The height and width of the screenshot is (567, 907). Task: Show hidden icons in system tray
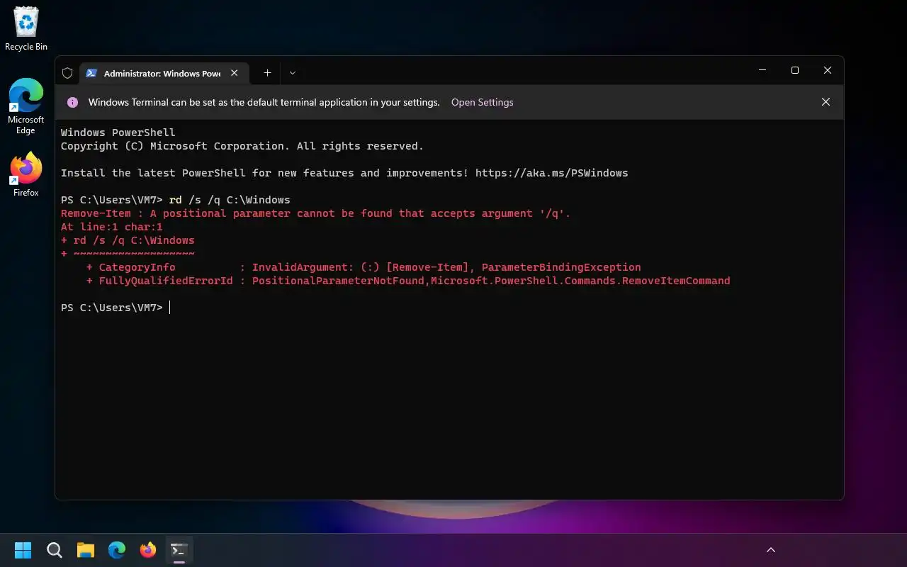tap(771, 550)
